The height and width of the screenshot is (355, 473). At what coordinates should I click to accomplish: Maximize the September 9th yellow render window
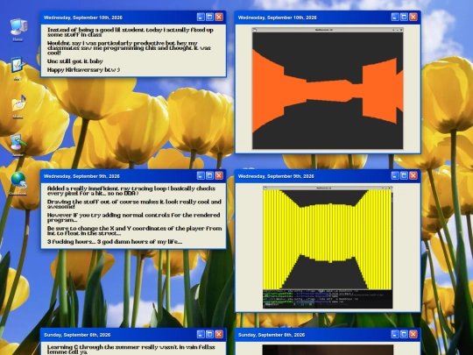(404, 175)
